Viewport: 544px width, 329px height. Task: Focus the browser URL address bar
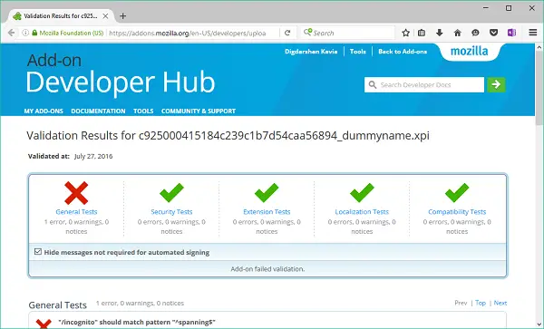click(x=193, y=33)
